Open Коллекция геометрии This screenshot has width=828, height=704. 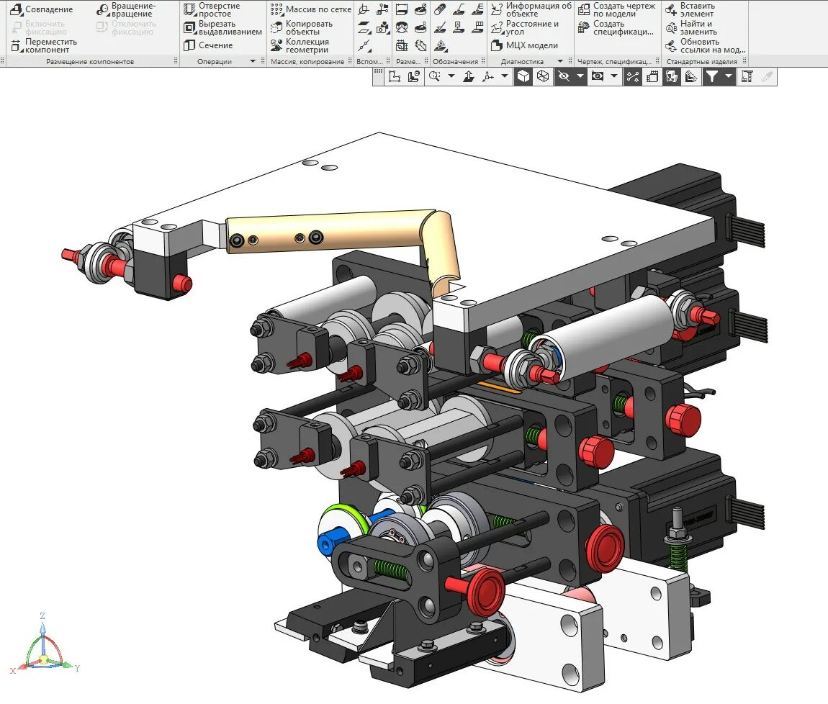coord(300,46)
